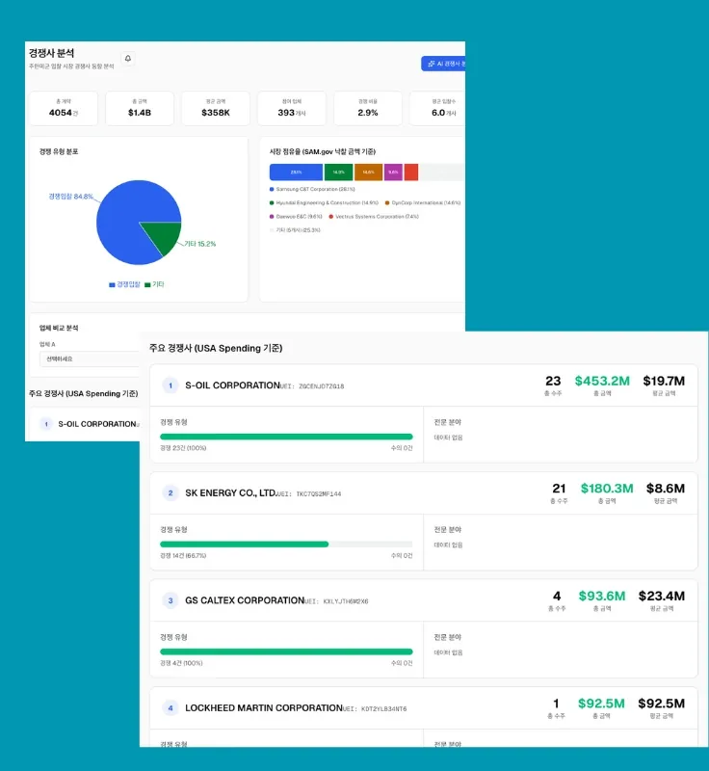Click DynCorp International (14.6%) legend text
The width and height of the screenshot is (709, 771).
pos(426,202)
